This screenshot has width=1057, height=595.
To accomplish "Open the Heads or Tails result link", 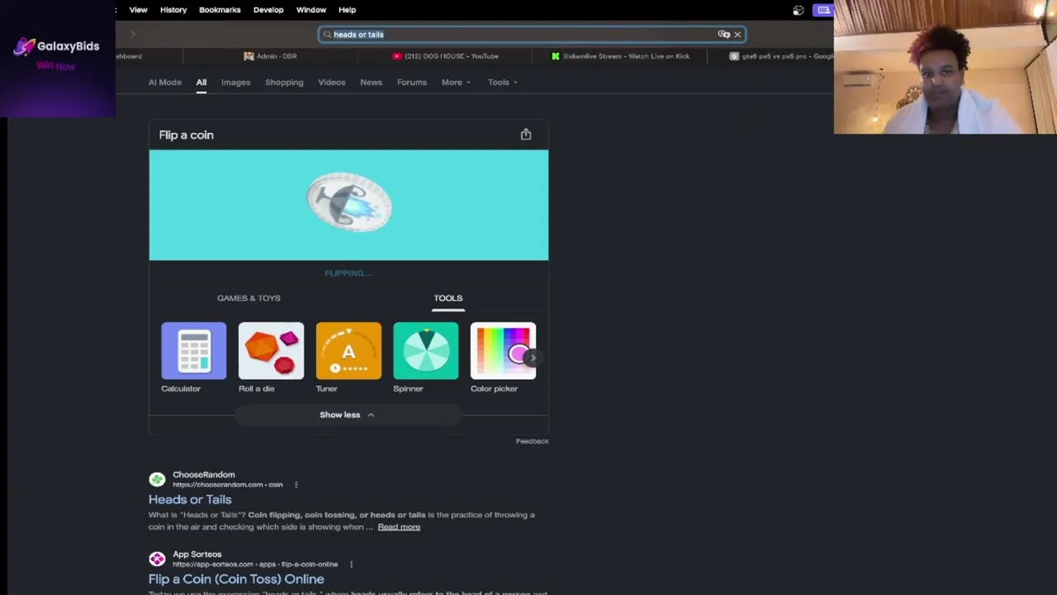I will [190, 499].
